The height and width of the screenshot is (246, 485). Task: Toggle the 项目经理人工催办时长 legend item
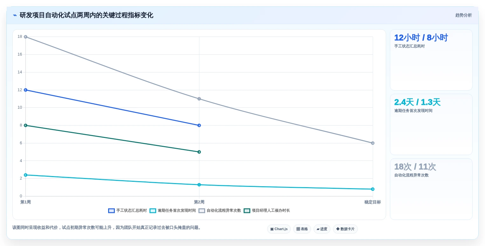coord(267,210)
